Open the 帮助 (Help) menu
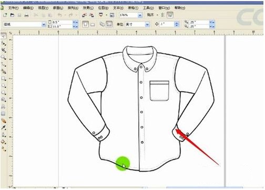The height and width of the screenshot is (190, 265). click(180, 8)
